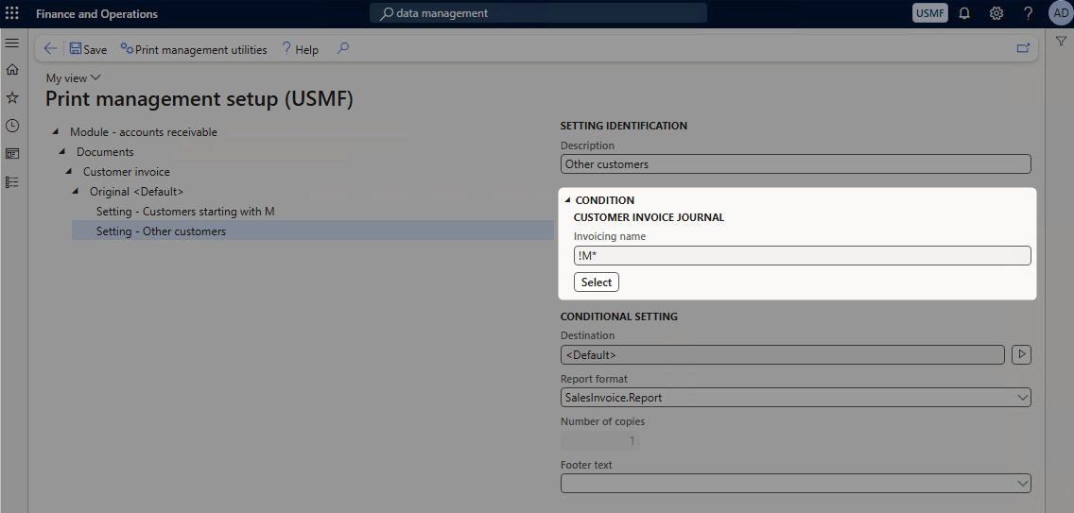Open Favorites star icon in sidebar

[11, 98]
